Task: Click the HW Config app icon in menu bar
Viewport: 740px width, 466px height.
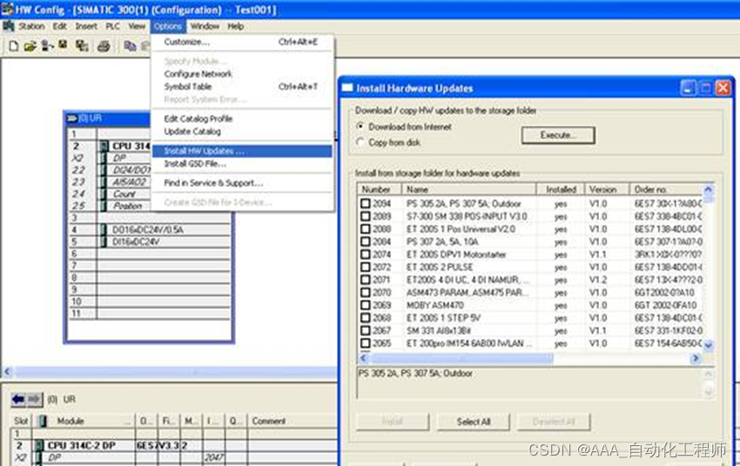Action: tap(8, 25)
